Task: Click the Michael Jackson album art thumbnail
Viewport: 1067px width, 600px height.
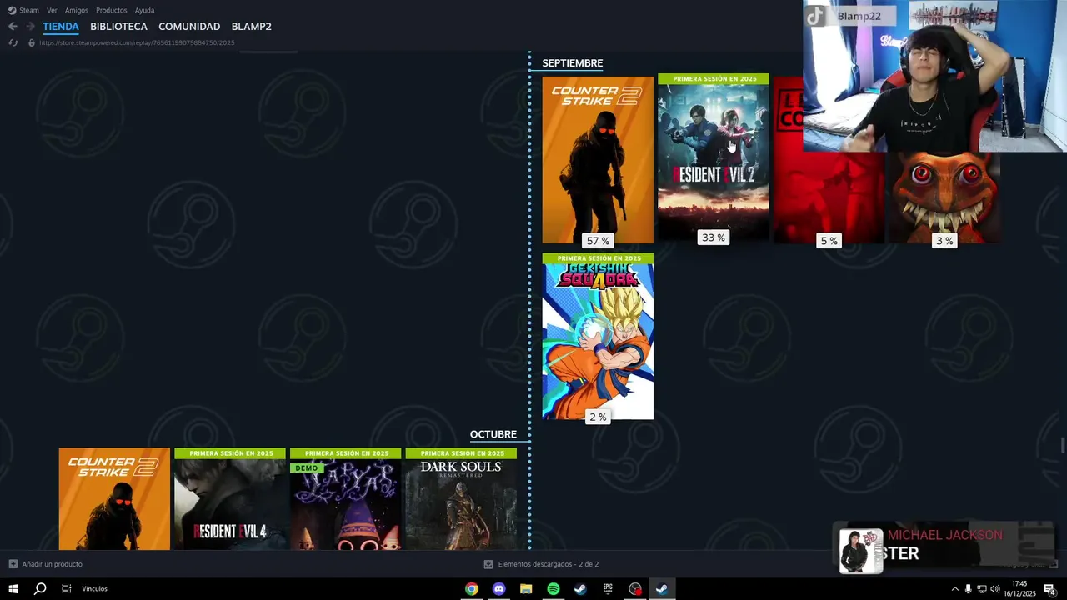Action: coord(860,551)
